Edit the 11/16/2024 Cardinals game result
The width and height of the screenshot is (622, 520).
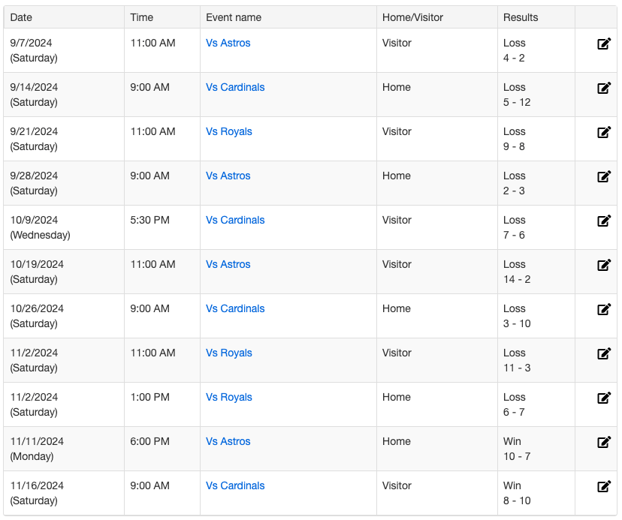pos(603,486)
